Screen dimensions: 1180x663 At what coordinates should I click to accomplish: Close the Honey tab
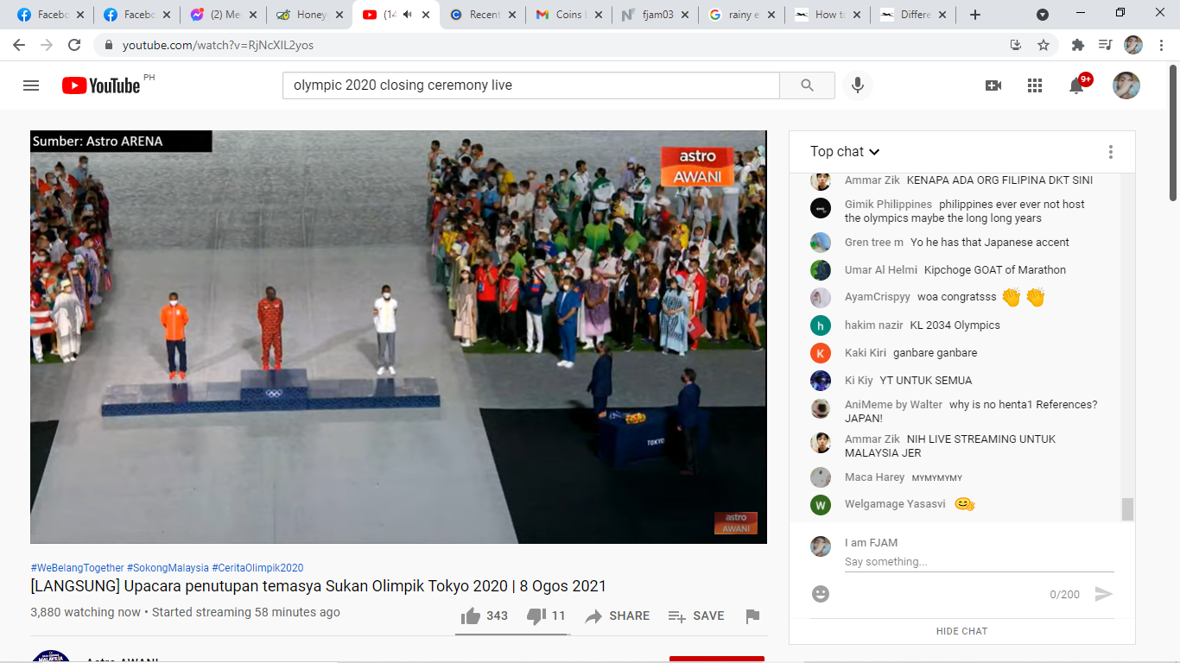[339, 15]
